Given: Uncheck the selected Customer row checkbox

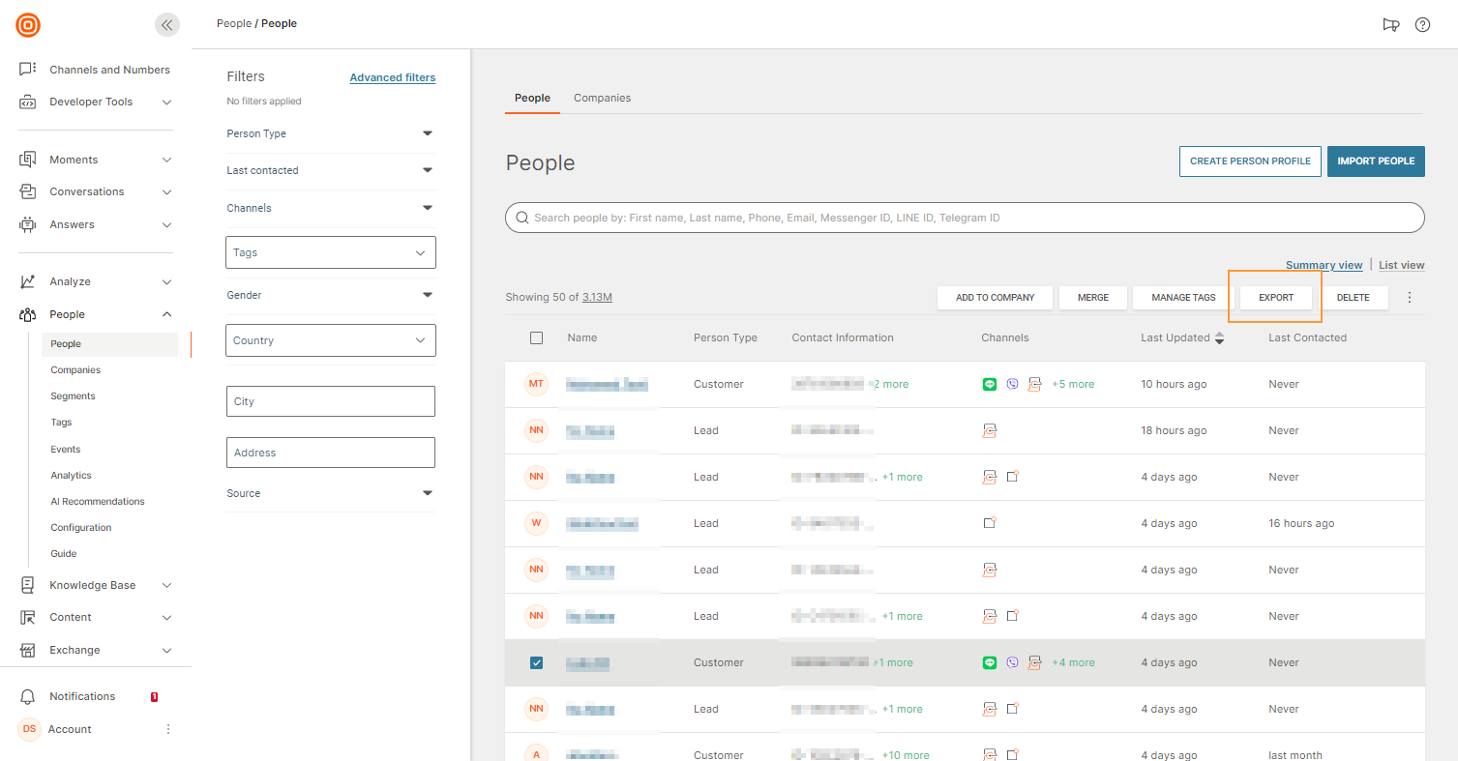Looking at the screenshot, I should click(x=537, y=662).
